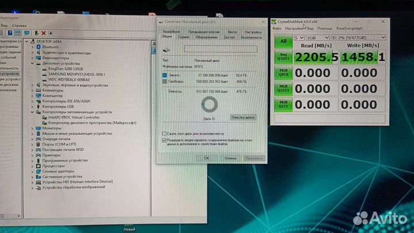Collapse Контроллеры запоминающих устройств node
The height and width of the screenshot is (233, 414).
[x=32, y=112]
